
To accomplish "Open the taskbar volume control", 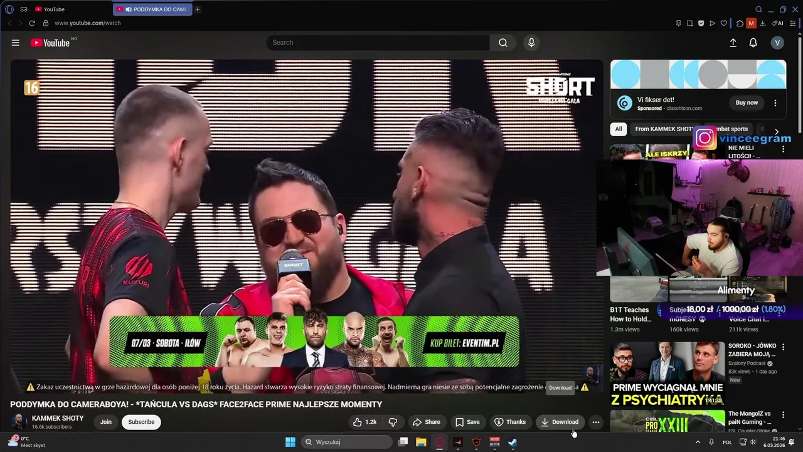I will (x=753, y=442).
